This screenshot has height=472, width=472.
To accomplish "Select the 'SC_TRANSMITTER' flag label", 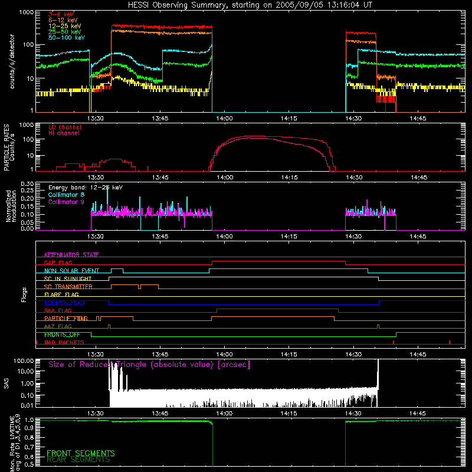I will click(68, 287).
